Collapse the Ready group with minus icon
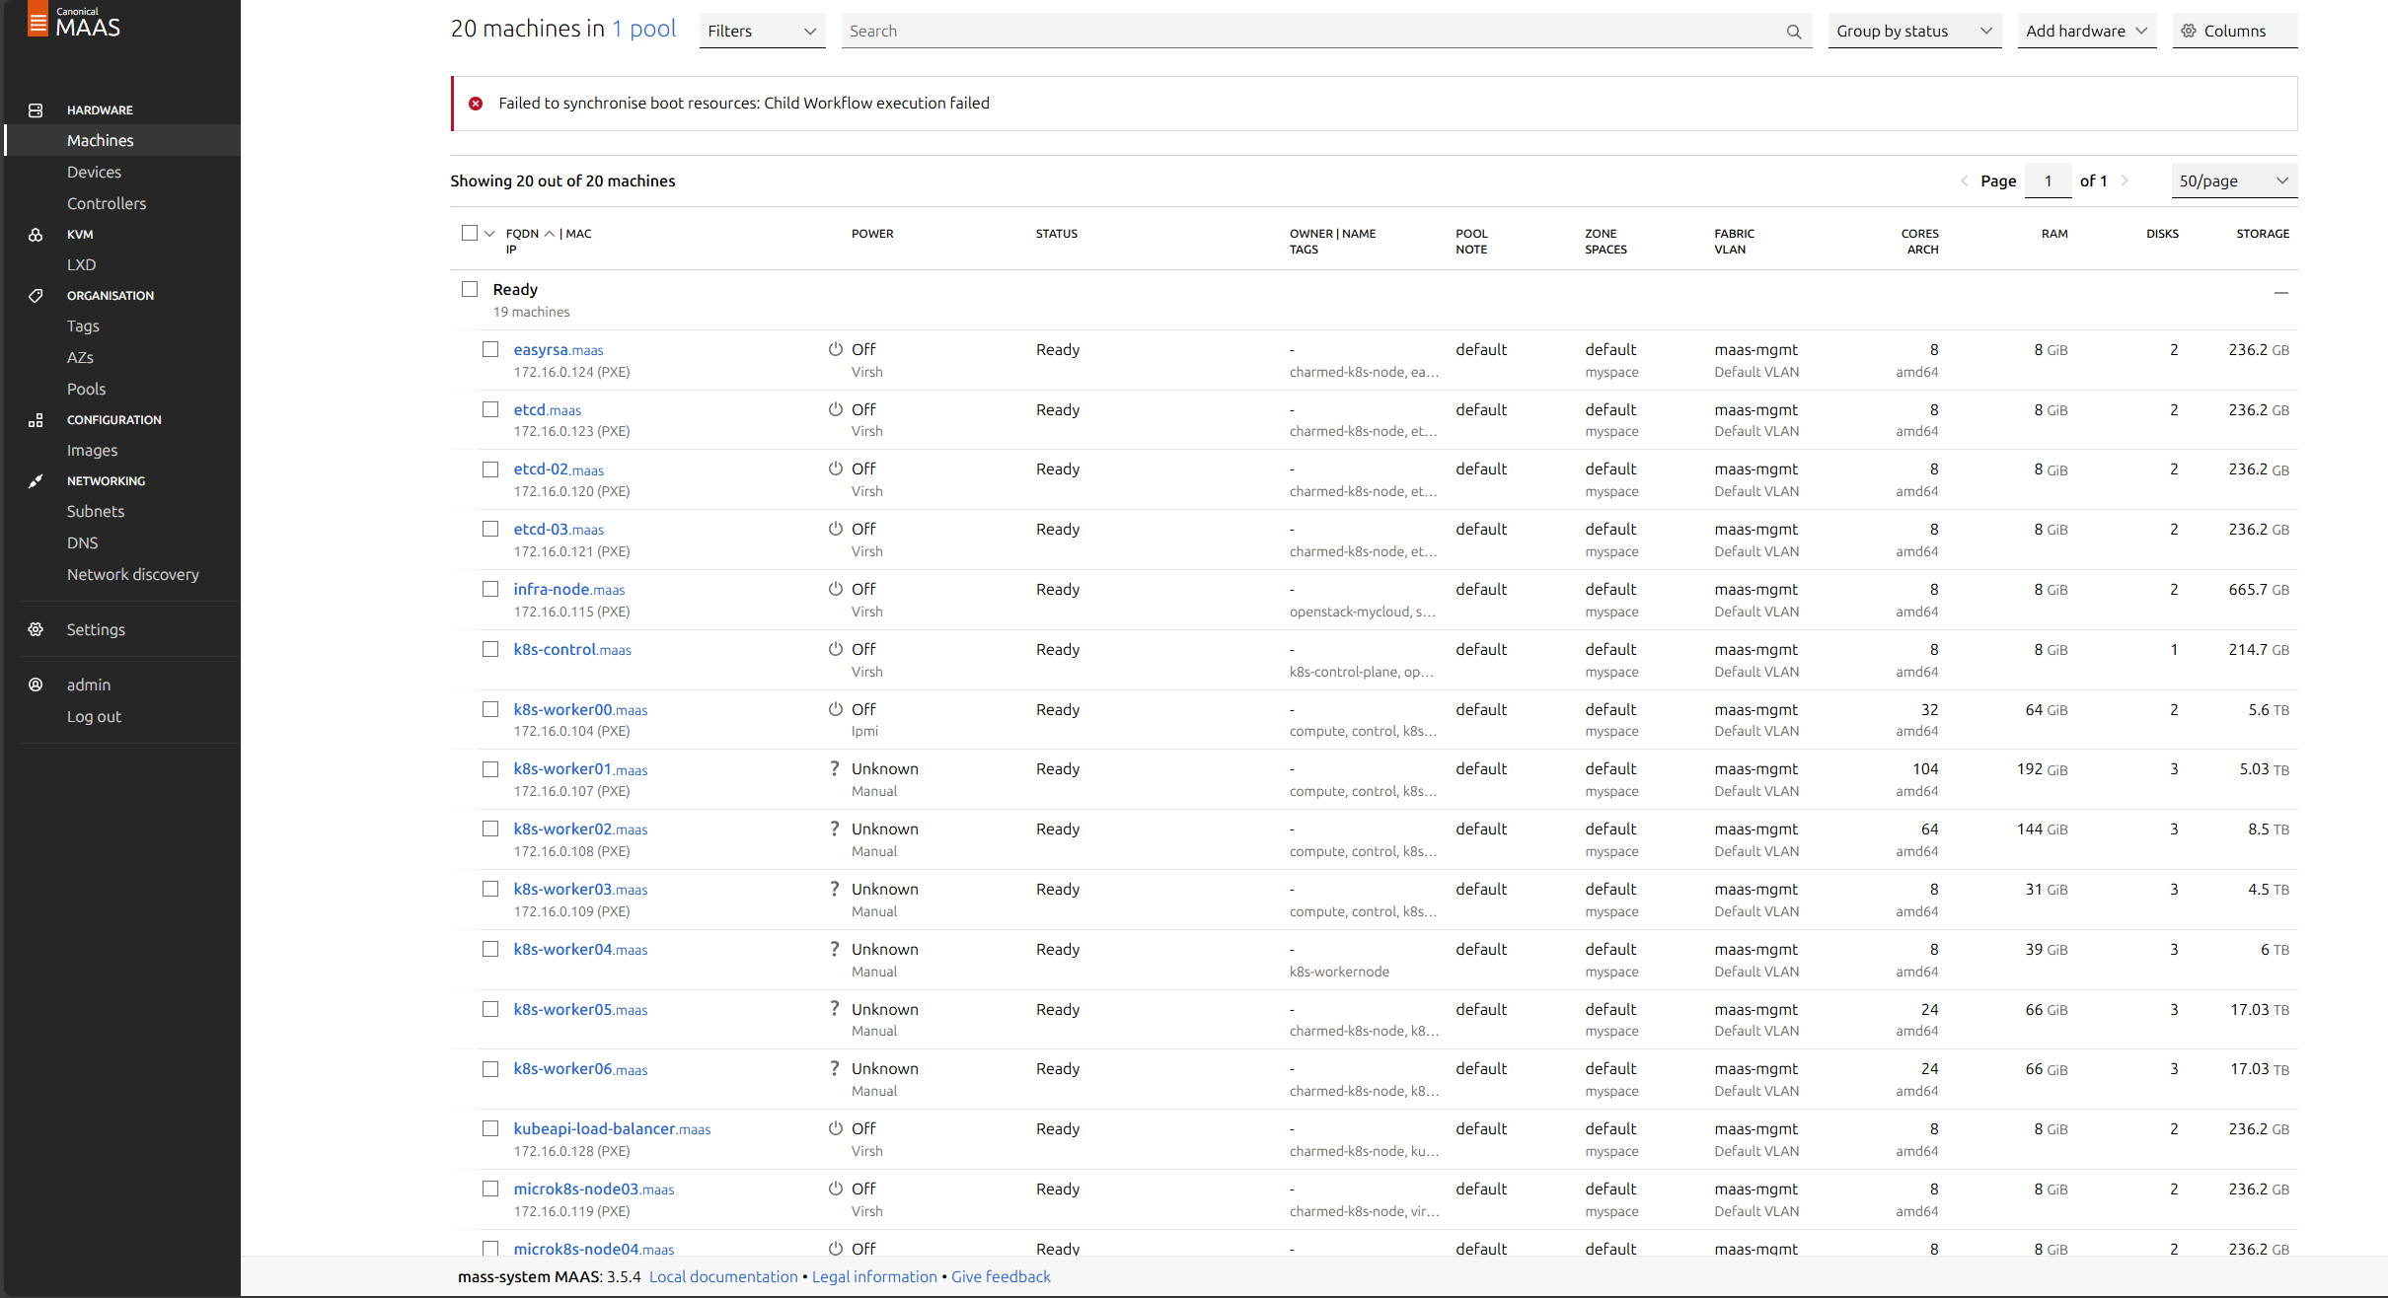 [2280, 292]
